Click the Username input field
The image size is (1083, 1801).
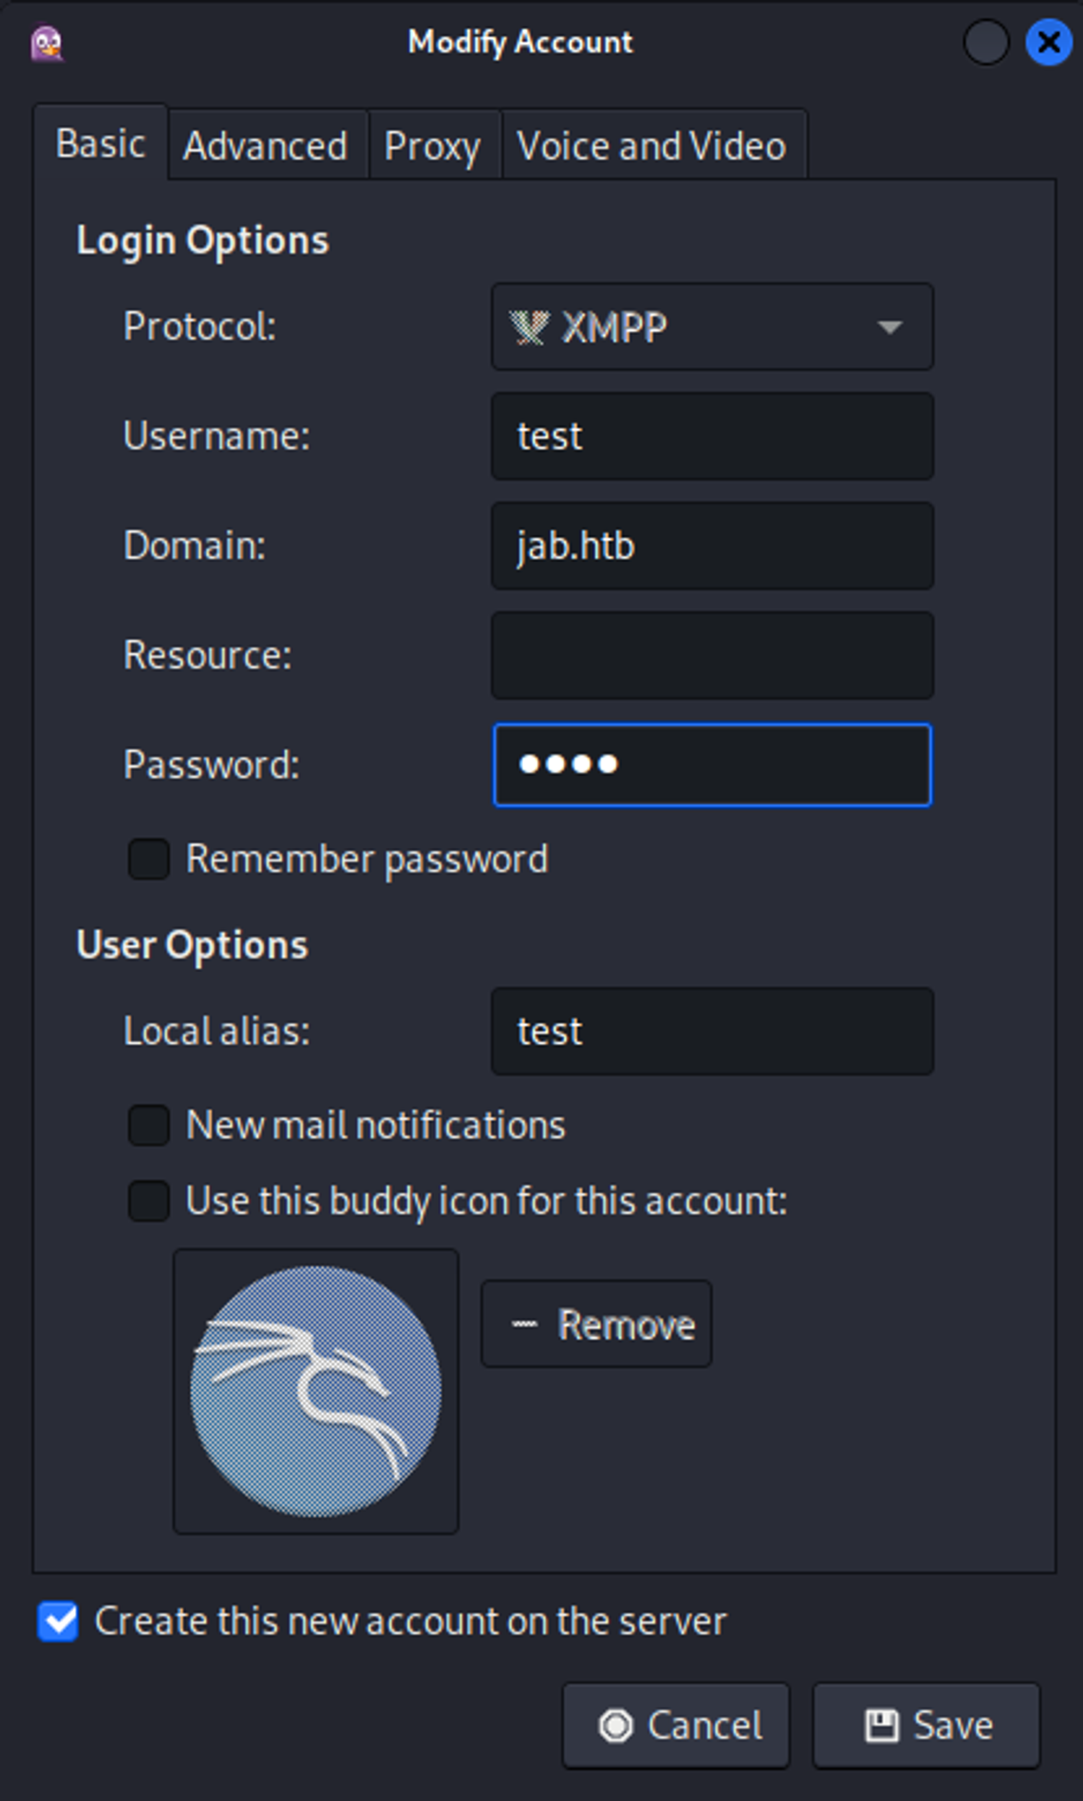point(712,436)
